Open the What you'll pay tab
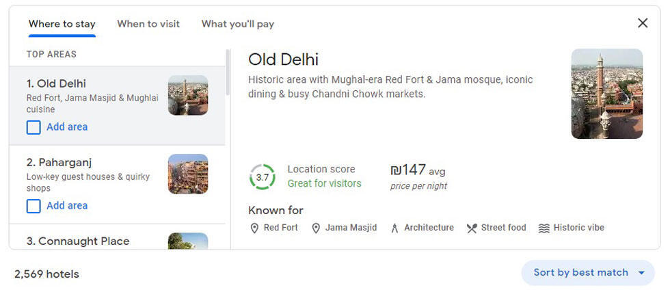Viewport: 670px width, 290px height. (x=238, y=24)
